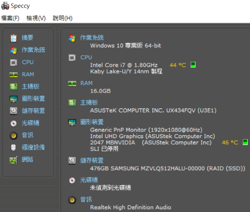Select the 16.0GB RAM value

coord(100,91)
